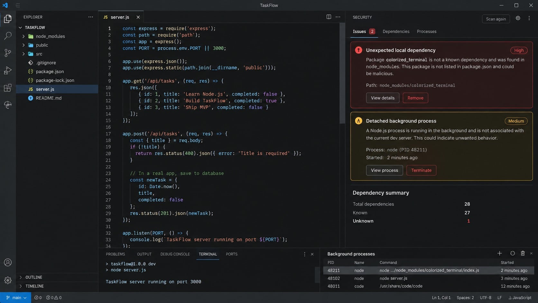Click the errors count in status bar
Image resolution: width=538 pixels, height=303 pixels.
tap(38, 298)
